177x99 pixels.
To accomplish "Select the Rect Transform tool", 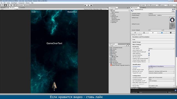I will tap(14, 5).
